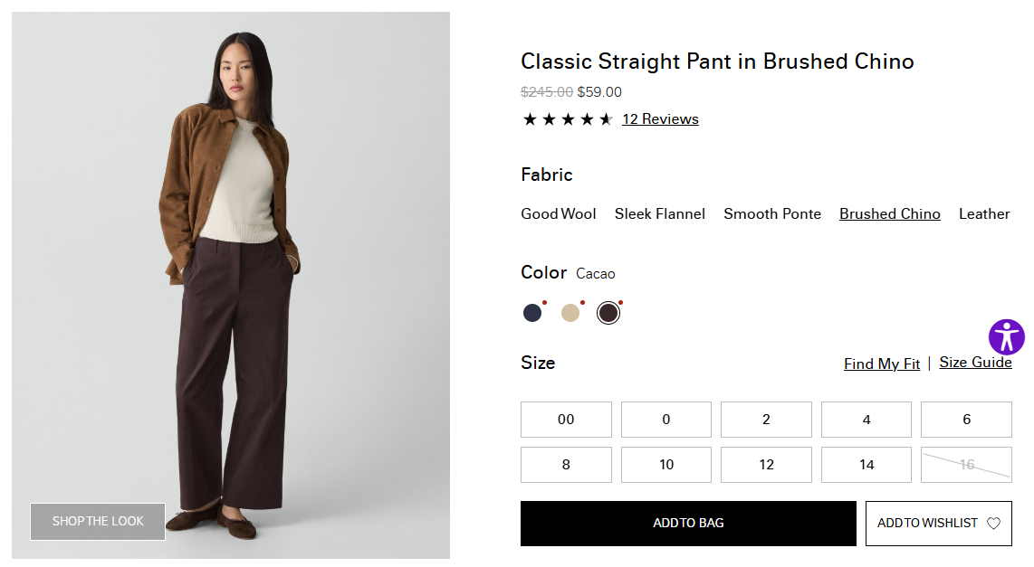
Task: Select the Cacao brown color swatch
Action: tap(608, 313)
